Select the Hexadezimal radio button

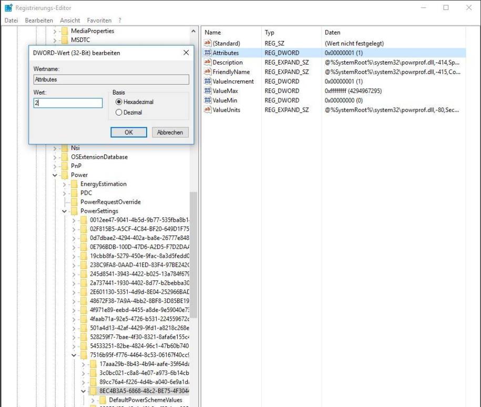tap(118, 102)
